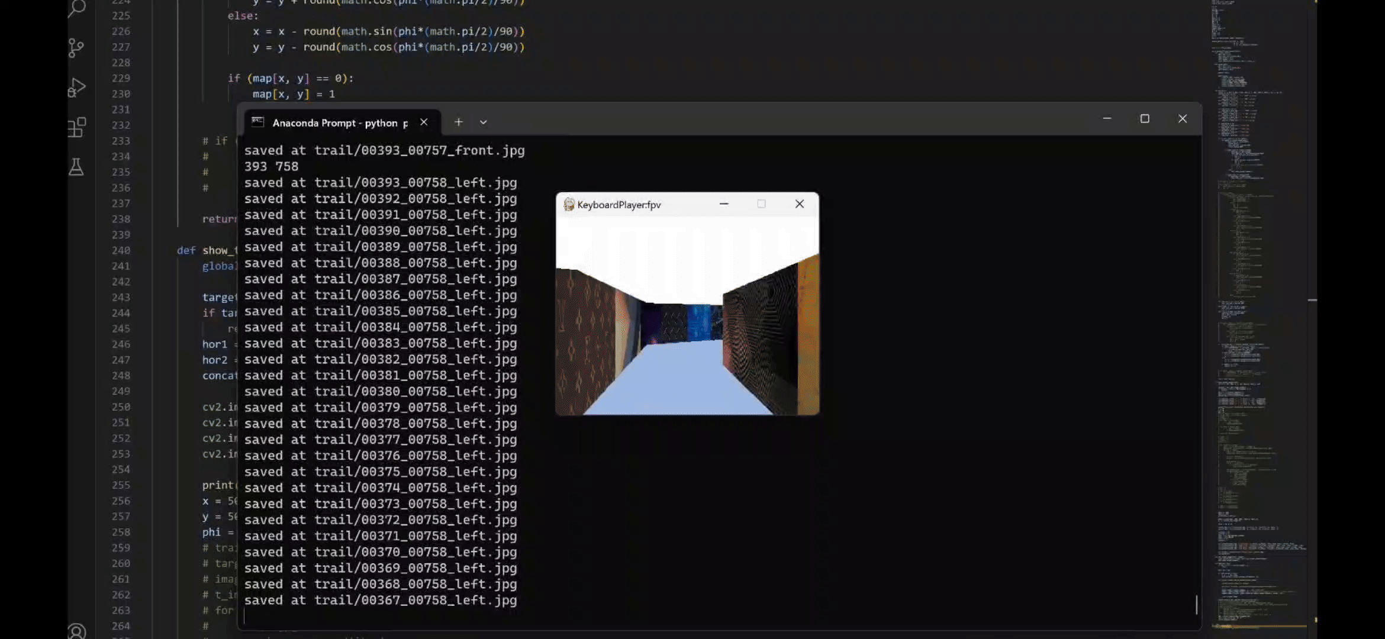This screenshot has width=1385, height=639.
Task: Open the Source Control view
Action: click(x=76, y=48)
